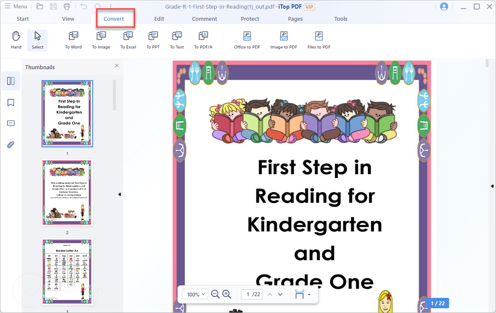Click the zoom in magnifier

click(x=226, y=294)
